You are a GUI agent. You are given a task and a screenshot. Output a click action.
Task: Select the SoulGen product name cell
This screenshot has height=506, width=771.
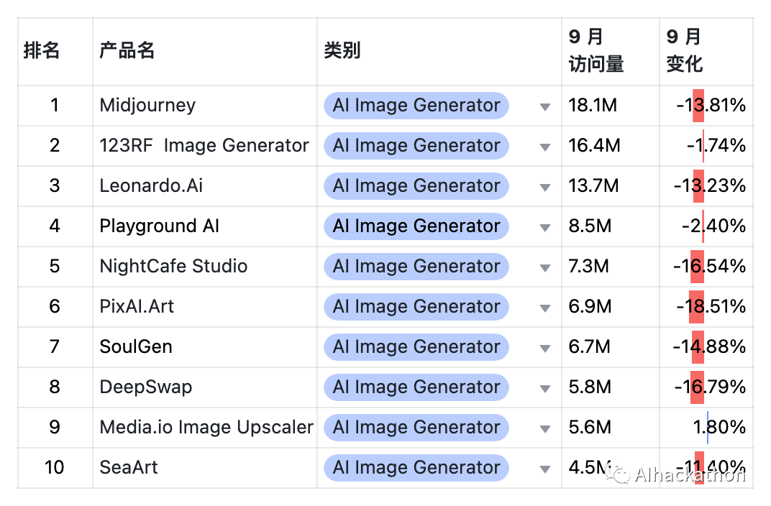(204, 347)
